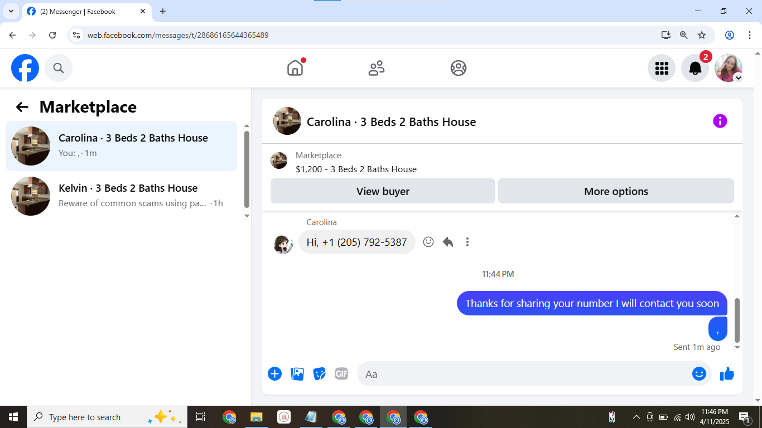Go to Home feed icon

[x=295, y=68]
